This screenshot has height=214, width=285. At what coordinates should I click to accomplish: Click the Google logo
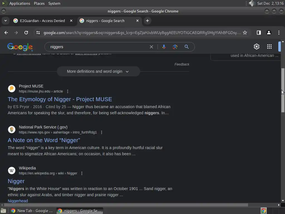pos(20,47)
